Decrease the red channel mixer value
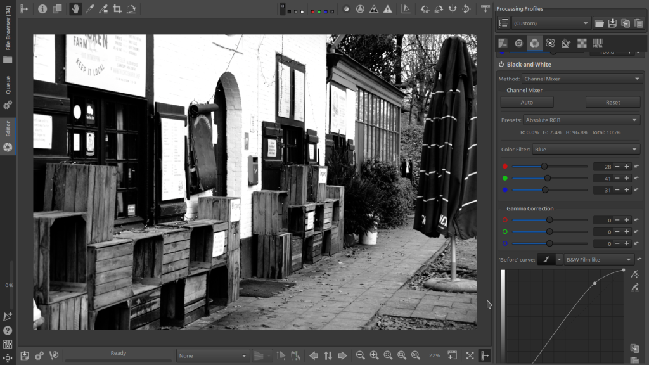 coord(617,167)
